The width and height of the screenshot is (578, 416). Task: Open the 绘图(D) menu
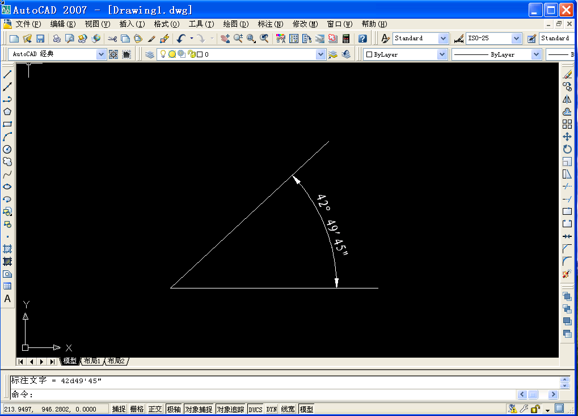(236, 24)
